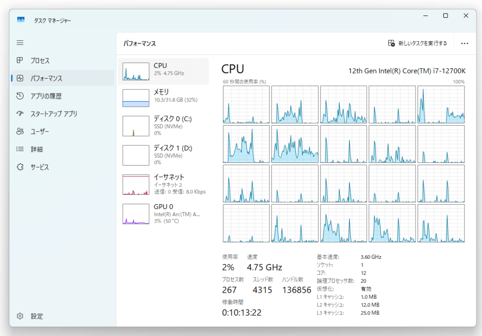Click the 詳細 list icon
Viewport: 482px width, 336px height.
[x=20, y=149]
